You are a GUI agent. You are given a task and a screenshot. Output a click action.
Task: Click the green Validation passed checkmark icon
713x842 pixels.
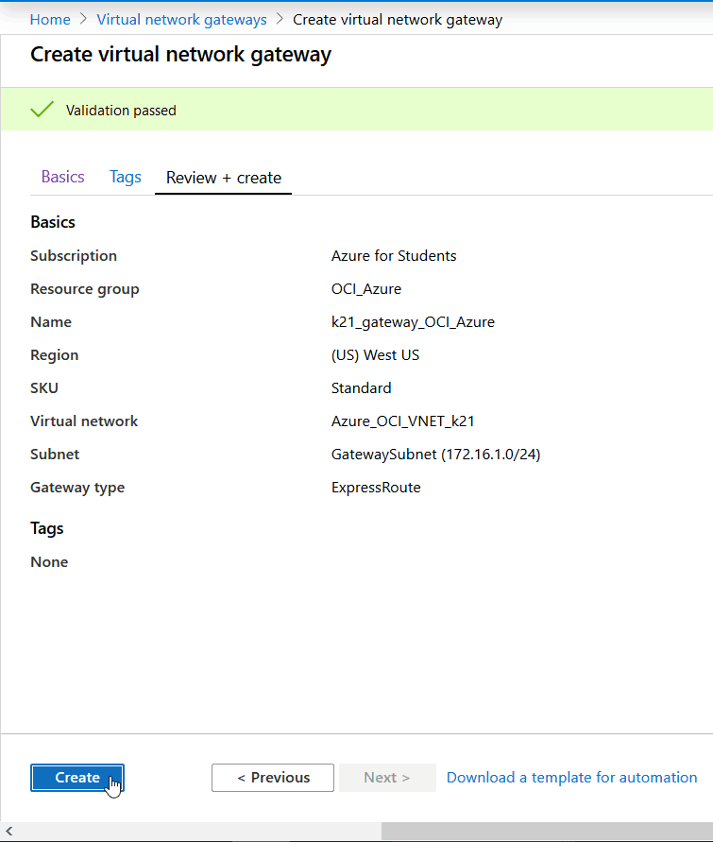point(42,108)
